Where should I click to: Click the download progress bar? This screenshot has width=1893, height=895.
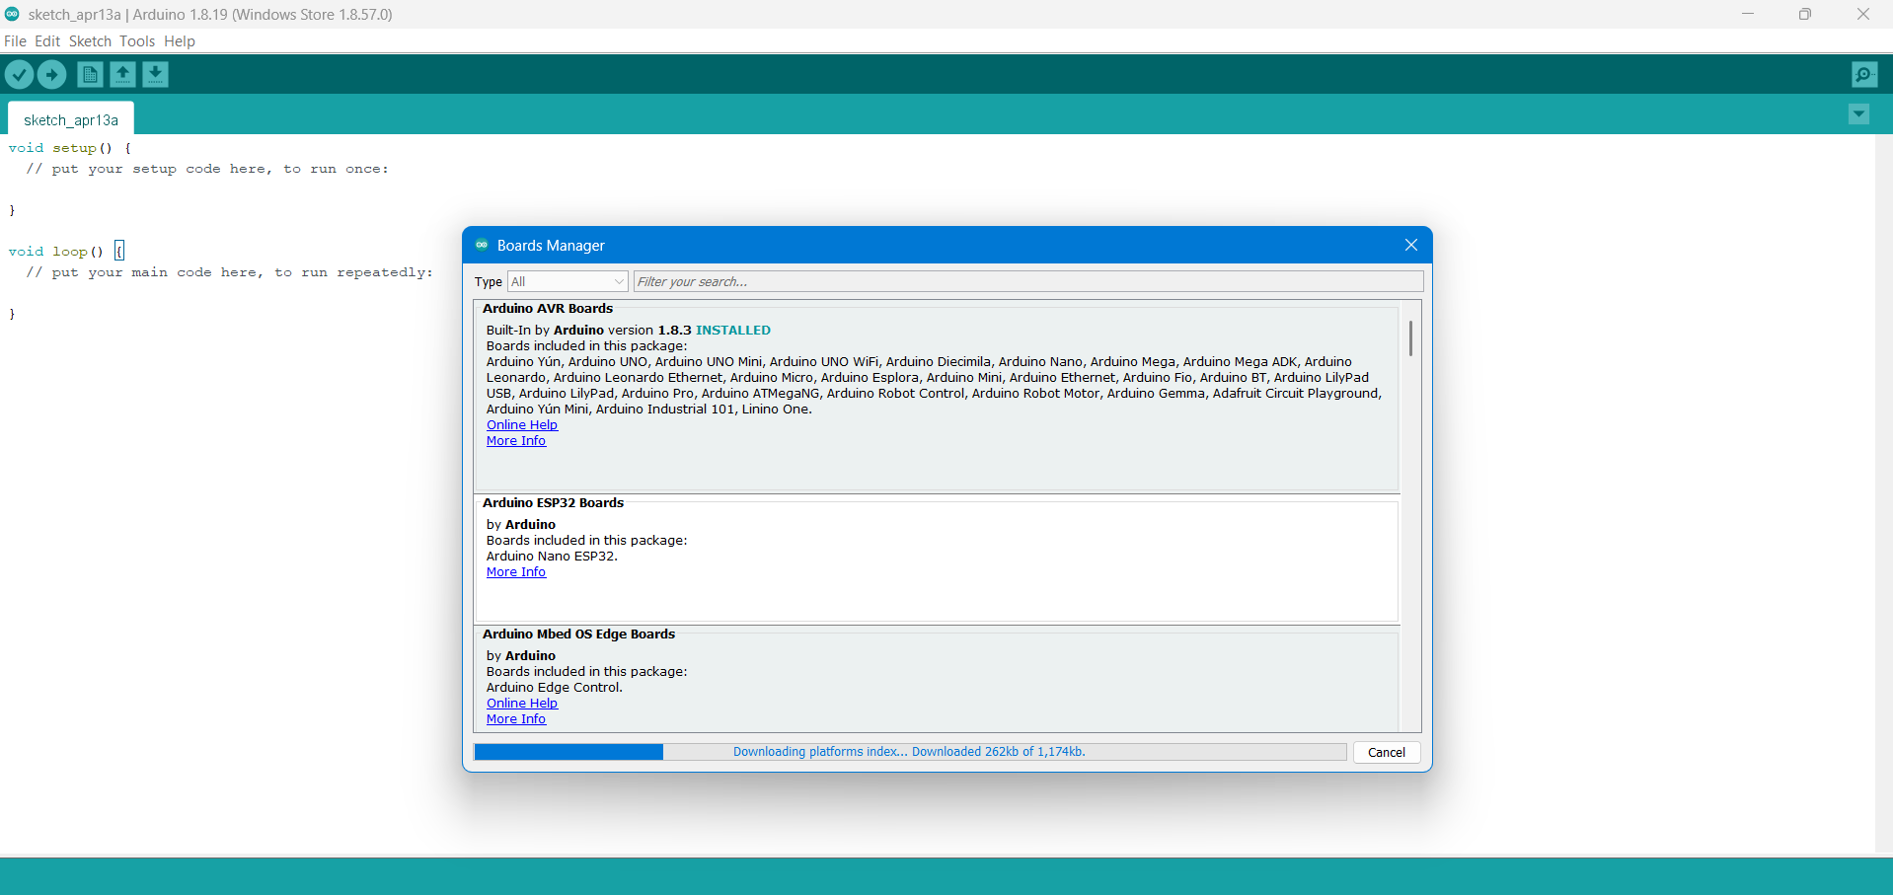(x=910, y=752)
